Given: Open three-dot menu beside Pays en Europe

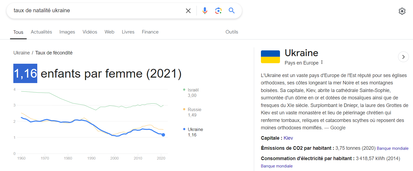Looking at the screenshot, I should (322, 62).
